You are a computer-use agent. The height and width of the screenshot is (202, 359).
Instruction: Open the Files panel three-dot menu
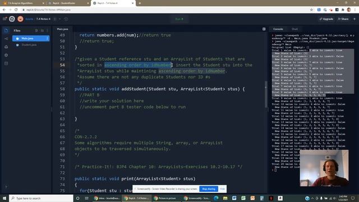pyautogui.click(x=47, y=30)
